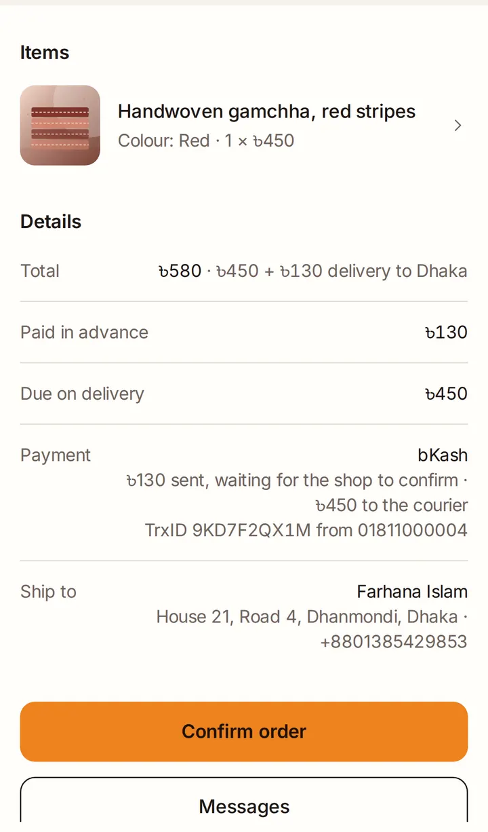This screenshot has width=488, height=832.
Task: Tap the Dhanmondi, Dhaka address line
Action: point(312,617)
